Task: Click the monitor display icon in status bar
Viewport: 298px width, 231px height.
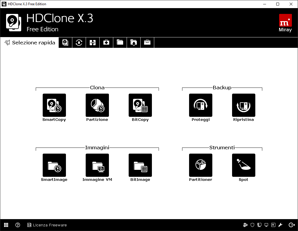Action: click(x=266, y=225)
